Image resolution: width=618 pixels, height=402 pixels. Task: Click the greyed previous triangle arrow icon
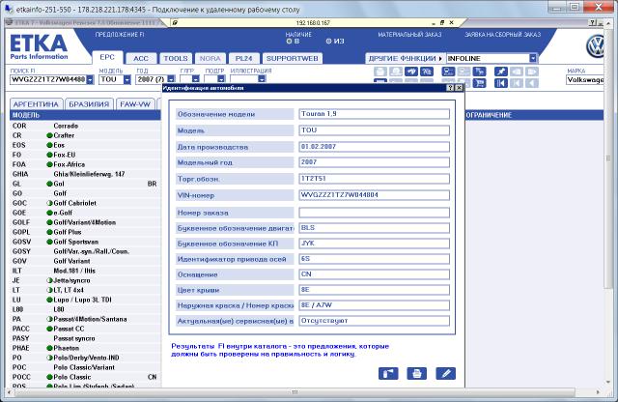(x=532, y=83)
